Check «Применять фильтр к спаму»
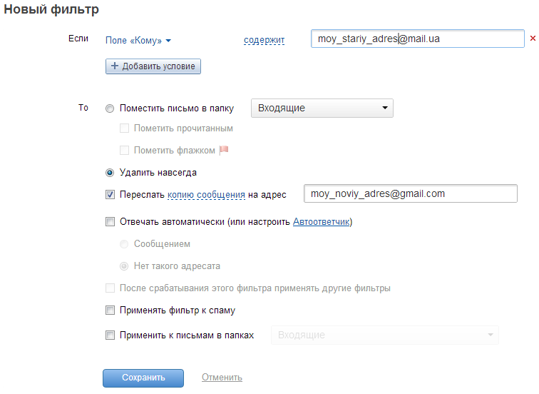The width and height of the screenshot is (539, 394). pyautogui.click(x=110, y=310)
